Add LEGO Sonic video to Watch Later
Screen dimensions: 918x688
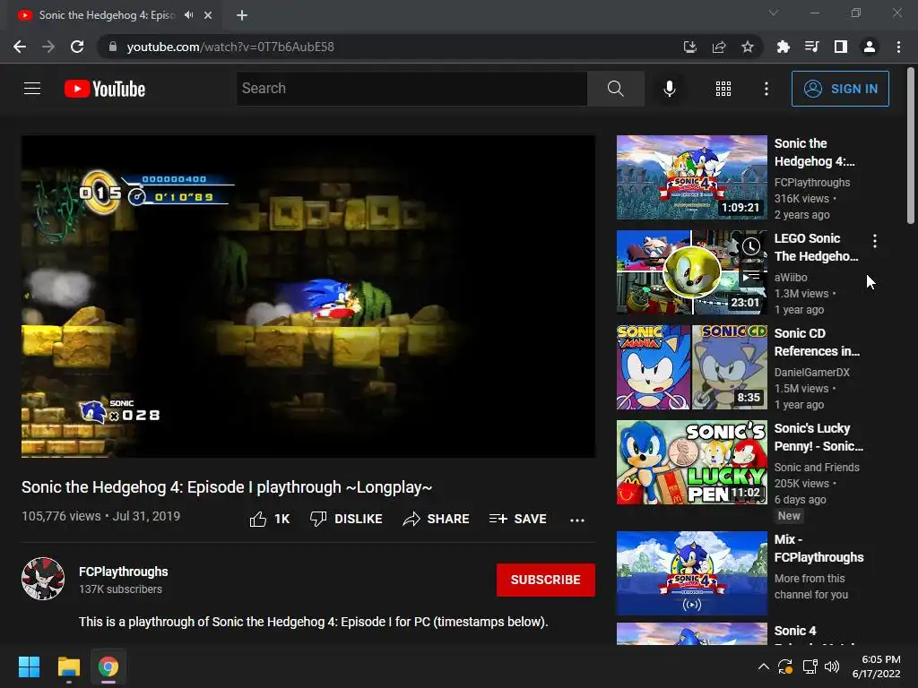(751, 247)
